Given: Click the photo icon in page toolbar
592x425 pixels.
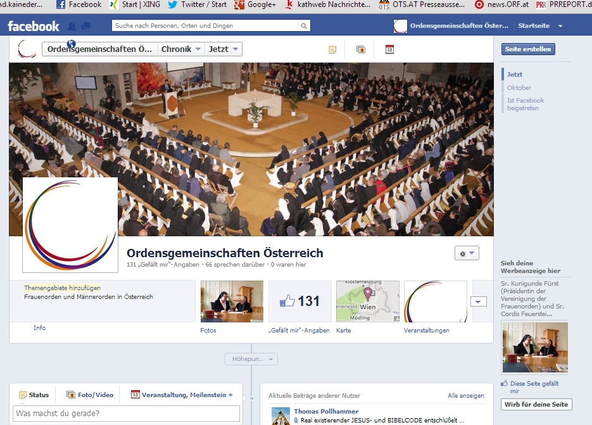Looking at the screenshot, I should click(x=361, y=49).
